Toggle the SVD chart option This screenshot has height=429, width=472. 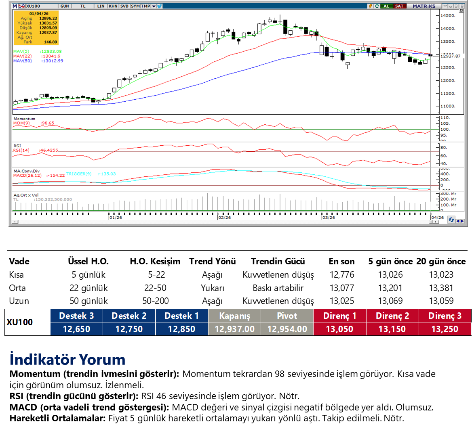point(124,6)
